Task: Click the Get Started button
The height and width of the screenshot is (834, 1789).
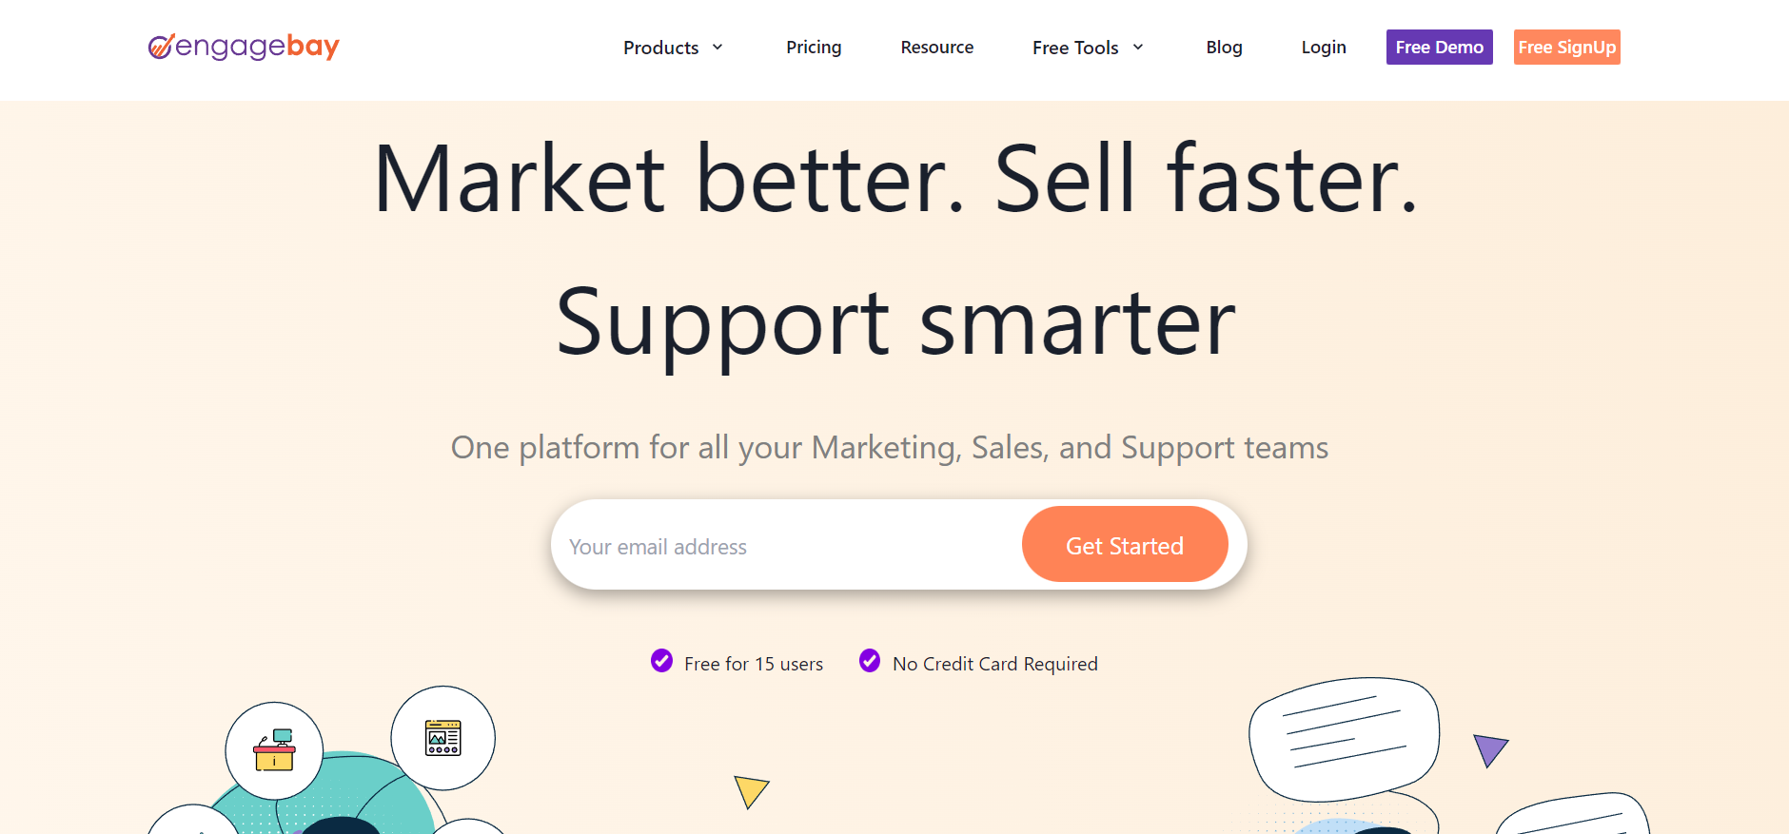Action: (1125, 545)
